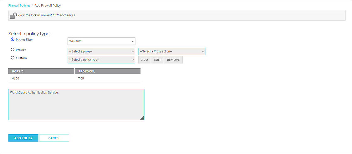The image size is (352, 154).
Task: Select the Packet Filter radio button
Action: click(x=13, y=39)
